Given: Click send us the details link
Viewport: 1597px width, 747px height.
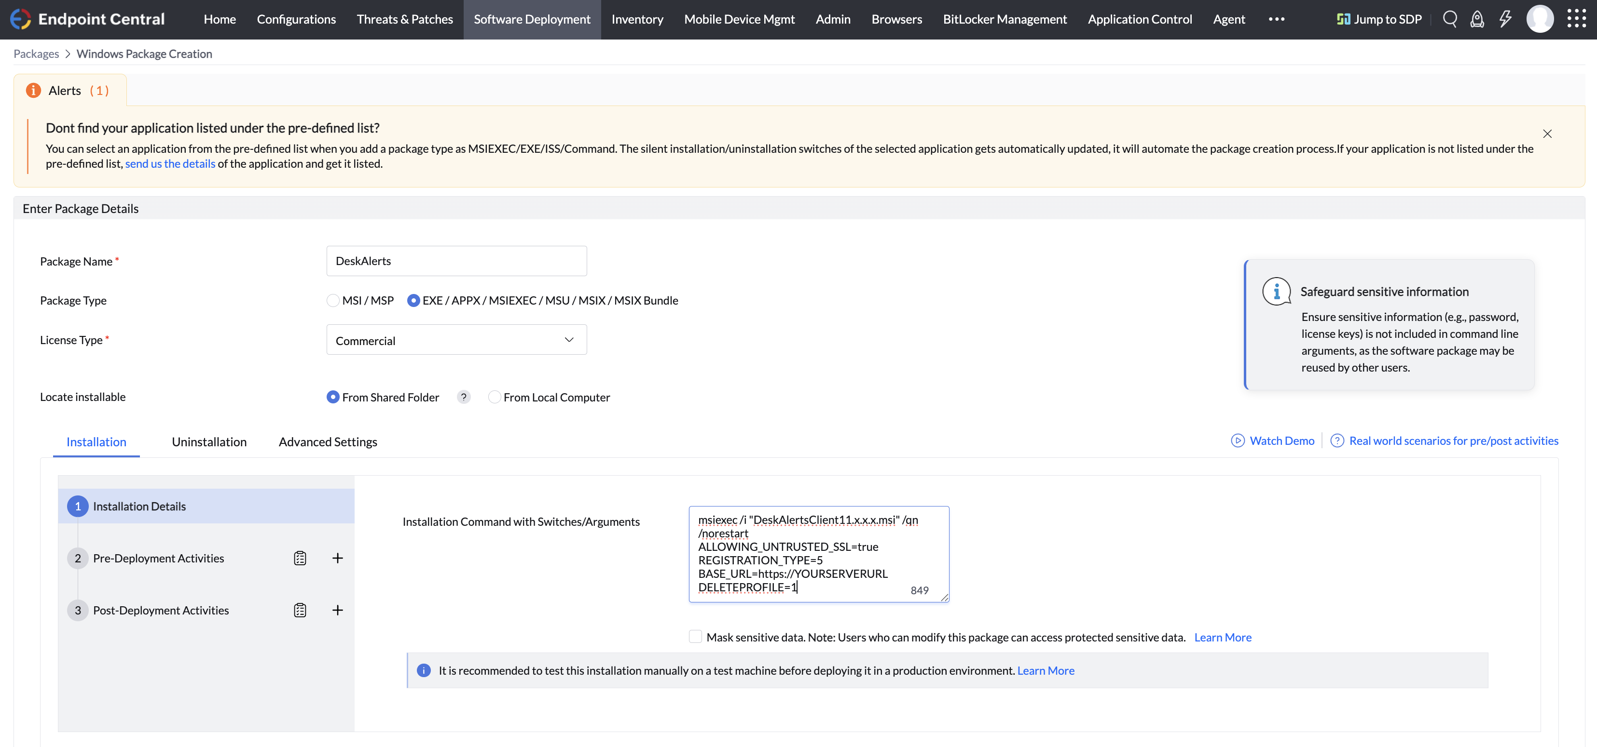Looking at the screenshot, I should tap(170, 163).
